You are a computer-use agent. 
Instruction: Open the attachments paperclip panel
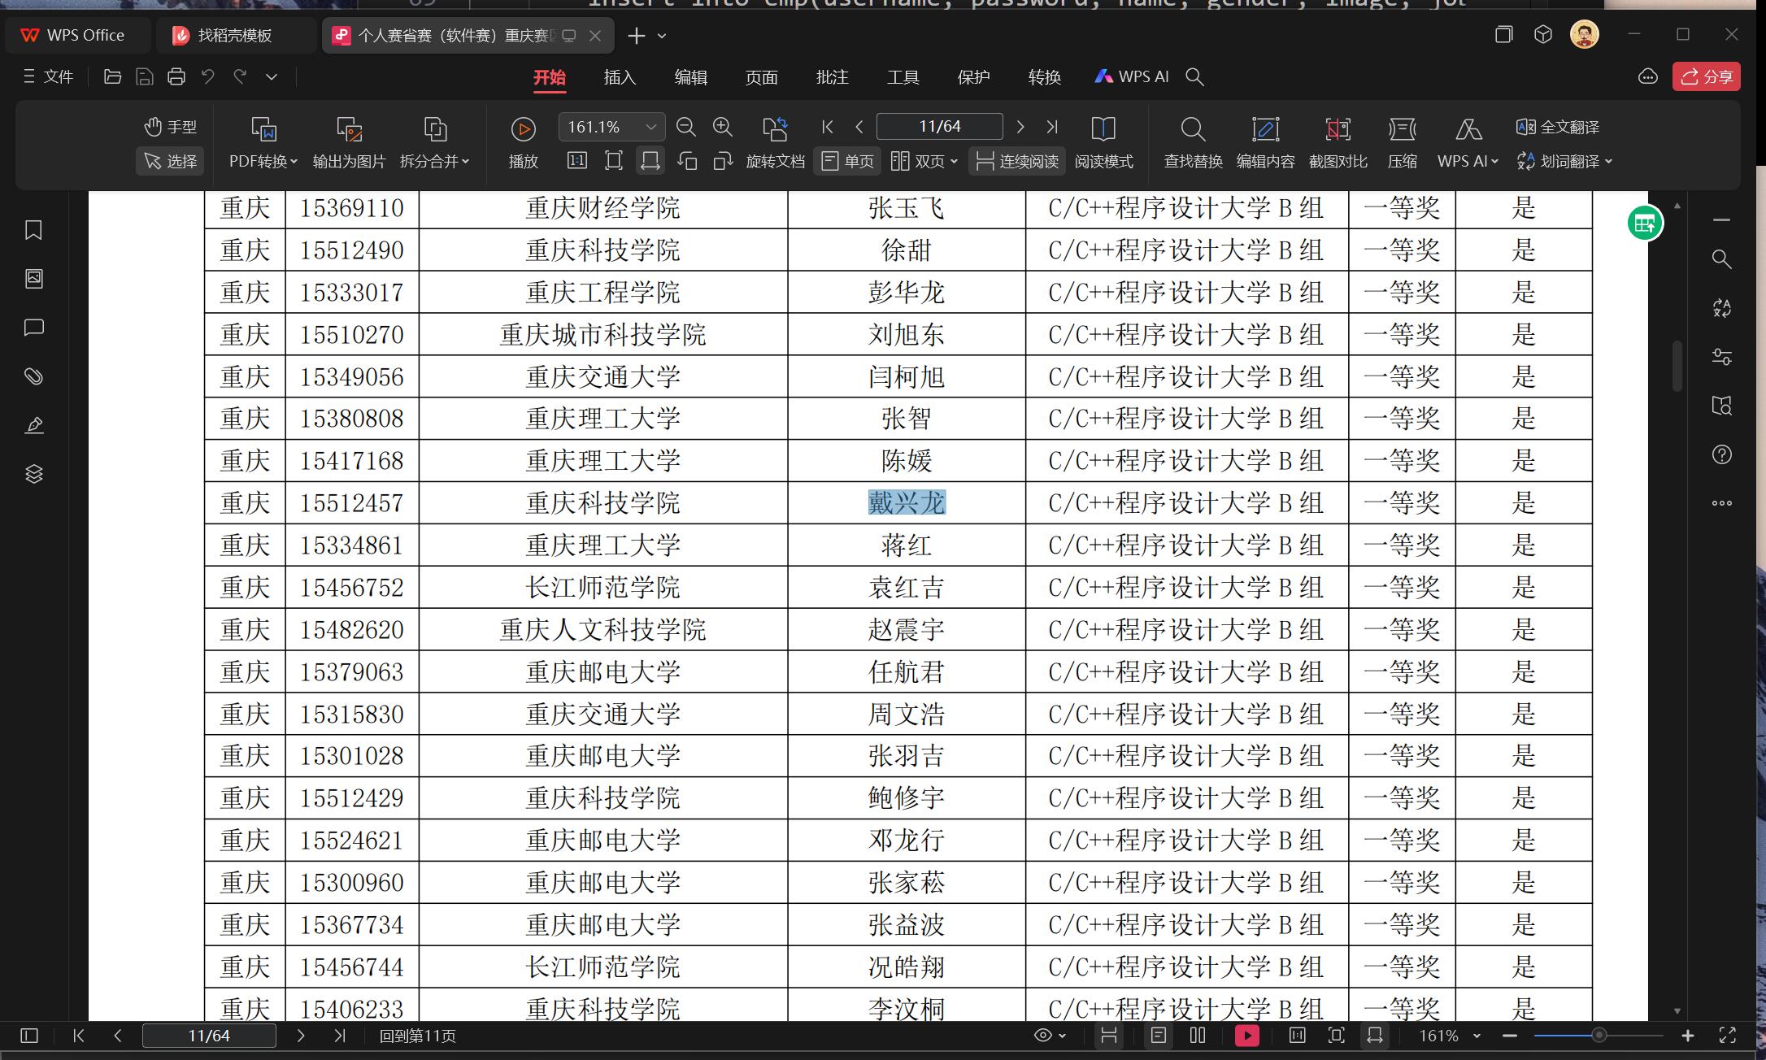(x=33, y=376)
